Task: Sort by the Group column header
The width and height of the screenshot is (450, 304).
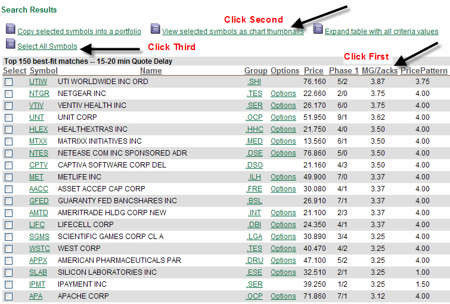Action: coord(256,70)
